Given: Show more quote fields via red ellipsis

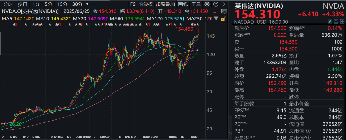Looking at the screenshot, I should 215,11.
